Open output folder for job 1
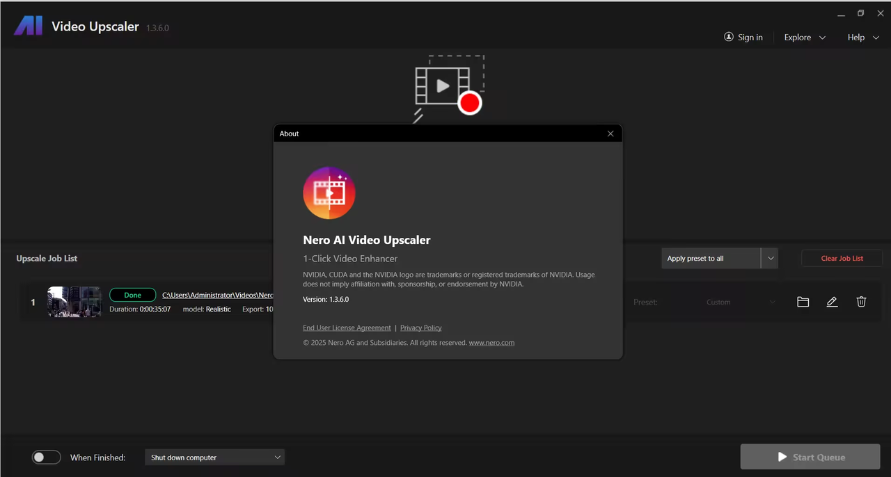 click(x=803, y=302)
